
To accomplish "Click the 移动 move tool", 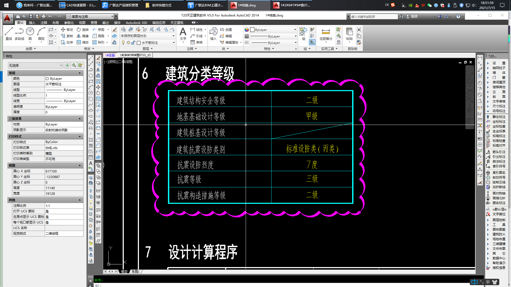I will 67,29.
